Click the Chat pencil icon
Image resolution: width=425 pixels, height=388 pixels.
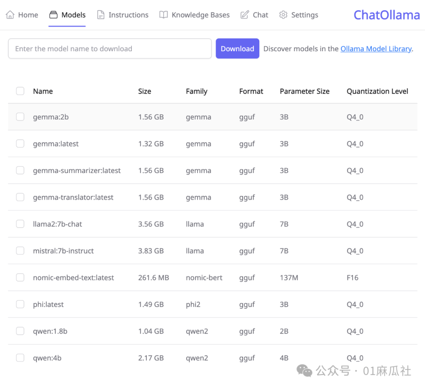click(x=245, y=15)
